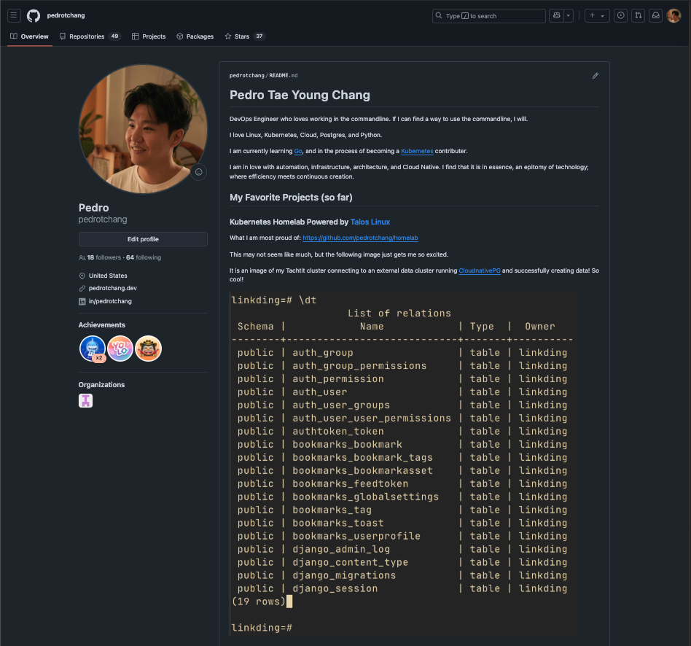Switch to the Repositories tab
This screenshot has height=646, width=691.
coord(90,36)
